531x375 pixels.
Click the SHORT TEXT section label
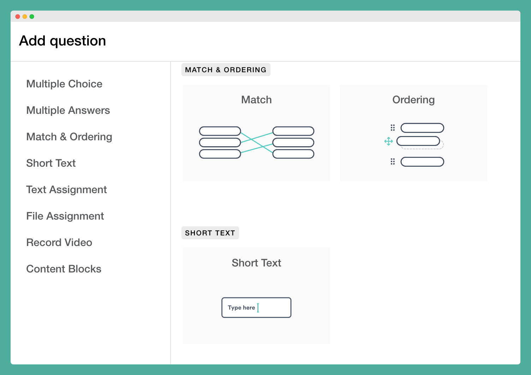click(210, 233)
